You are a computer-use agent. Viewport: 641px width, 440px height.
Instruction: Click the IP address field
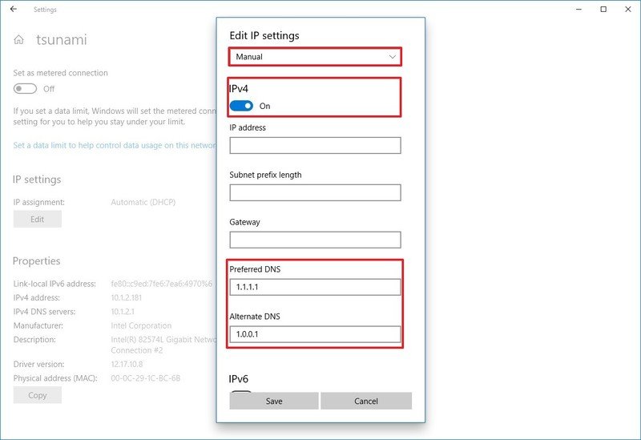(x=315, y=145)
